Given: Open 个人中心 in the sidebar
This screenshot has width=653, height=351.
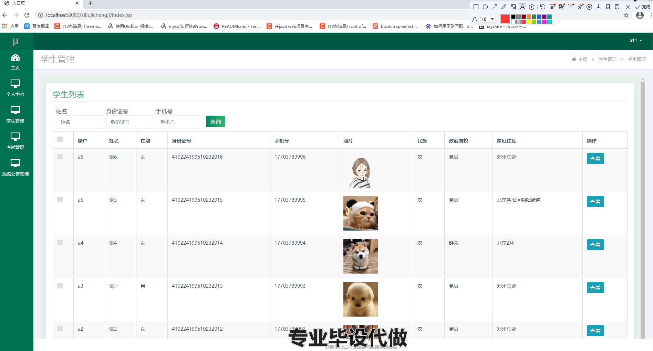Looking at the screenshot, I should point(15,88).
